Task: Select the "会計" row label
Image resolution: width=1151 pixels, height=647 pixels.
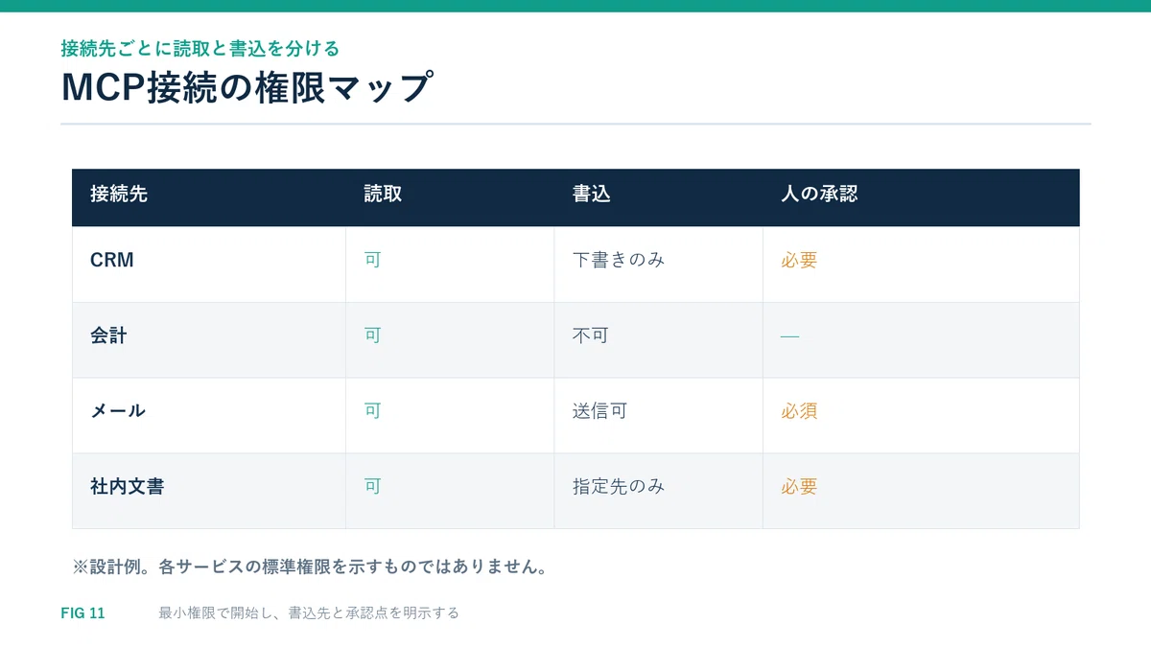Action: [x=108, y=335]
